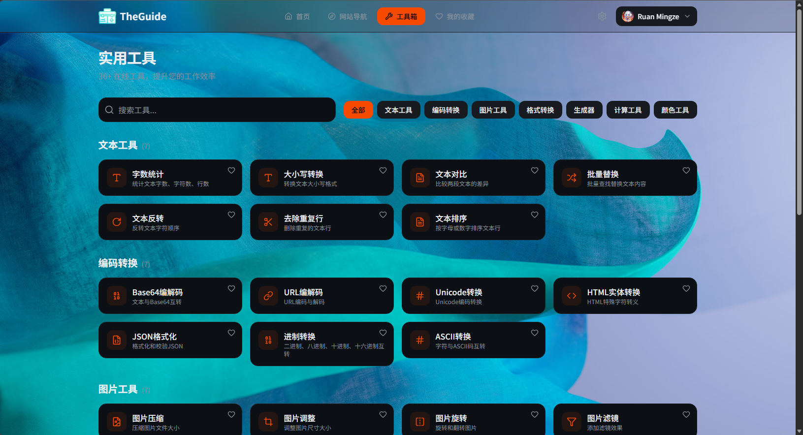Favorite the 去除重复行 tool with heart
Image resolution: width=803 pixels, height=435 pixels.
pos(383,215)
